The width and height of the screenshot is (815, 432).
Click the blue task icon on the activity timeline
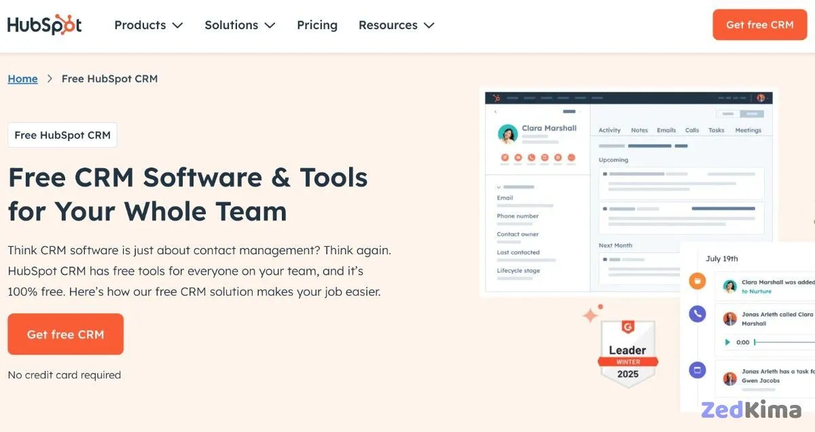tap(696, 370)
